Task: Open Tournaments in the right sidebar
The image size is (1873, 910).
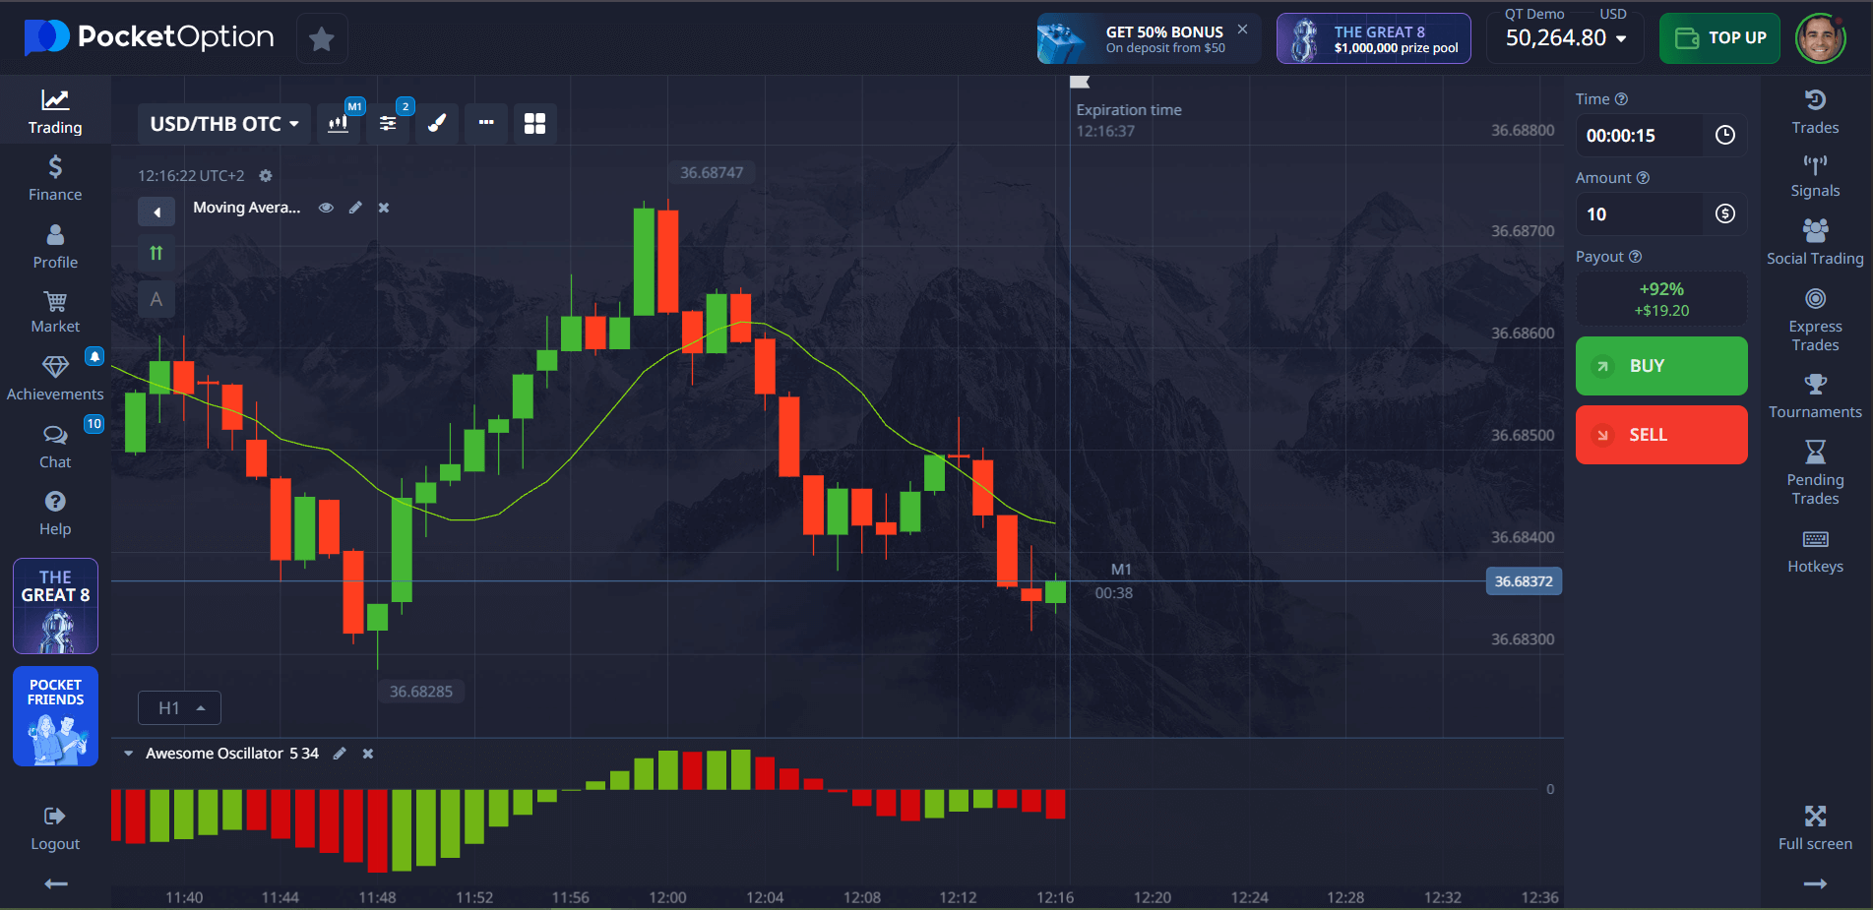Action: coord(1815,395)
